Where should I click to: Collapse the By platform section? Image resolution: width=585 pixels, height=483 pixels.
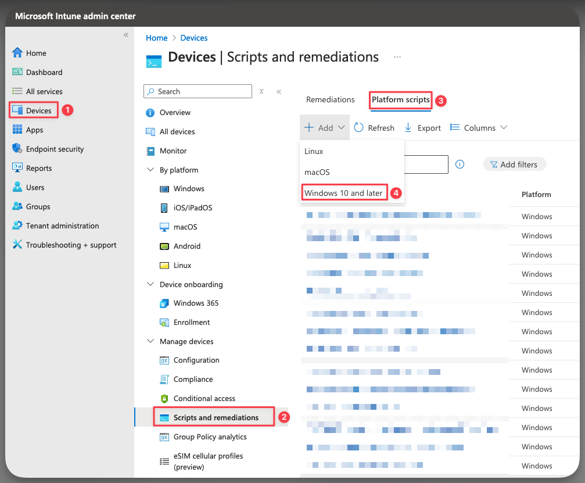pos(150,170)
